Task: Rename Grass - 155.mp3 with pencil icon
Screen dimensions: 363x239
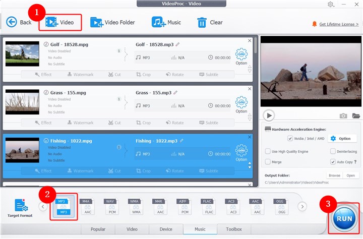Action: tap(175, 92)
